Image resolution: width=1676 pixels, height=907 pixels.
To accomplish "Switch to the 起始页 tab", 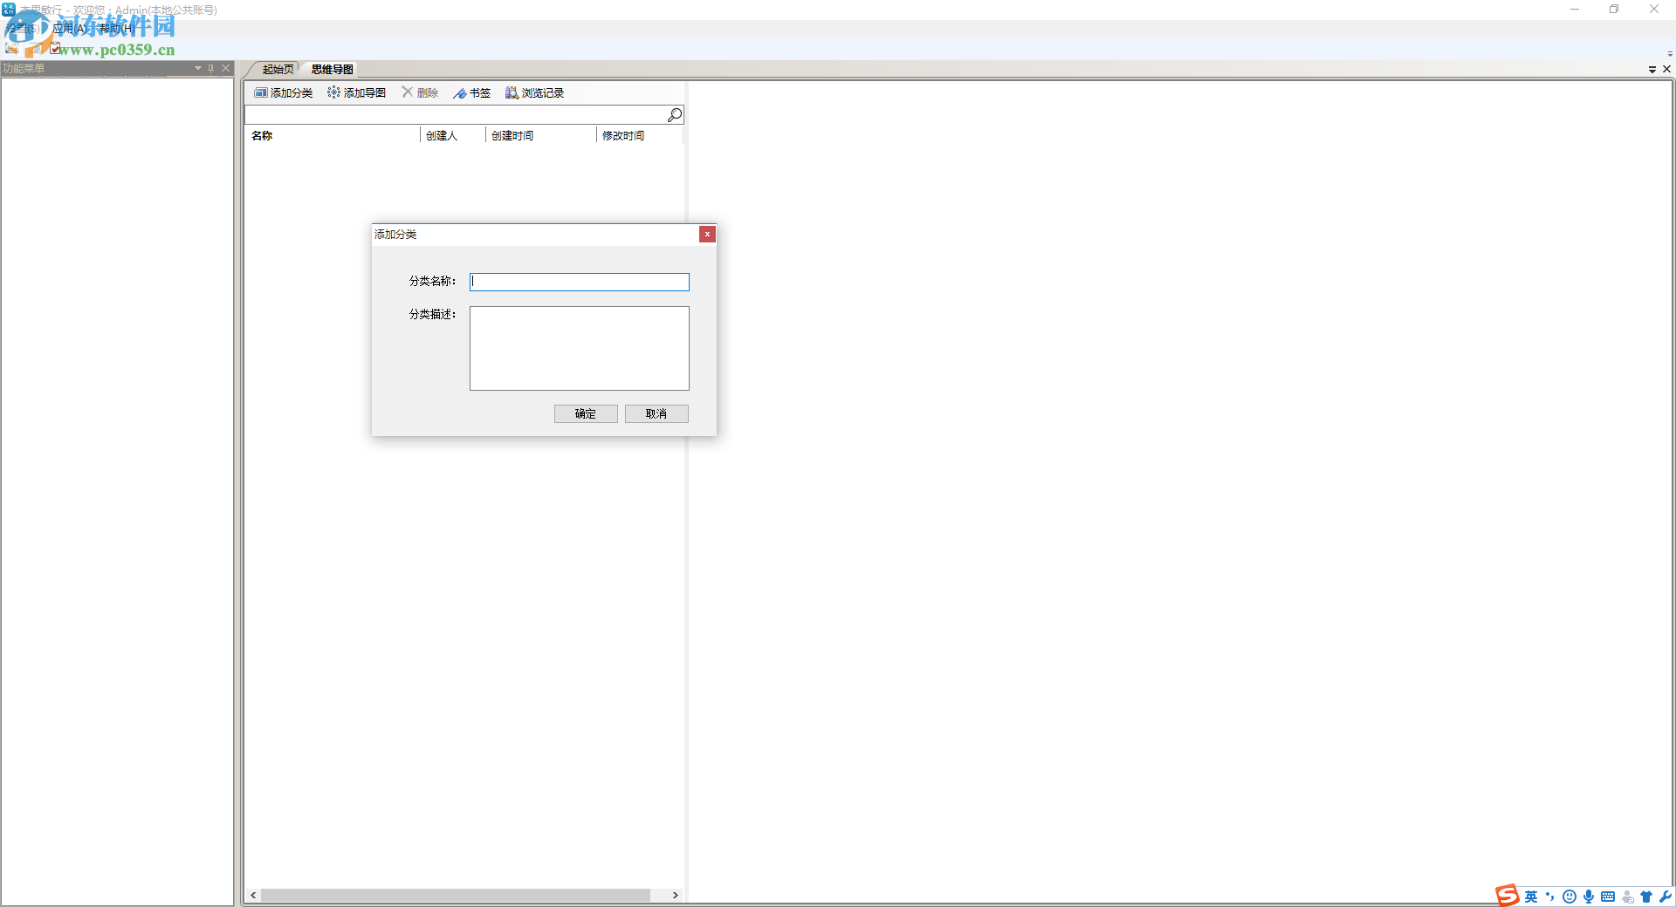I will (x=278, y=70).
